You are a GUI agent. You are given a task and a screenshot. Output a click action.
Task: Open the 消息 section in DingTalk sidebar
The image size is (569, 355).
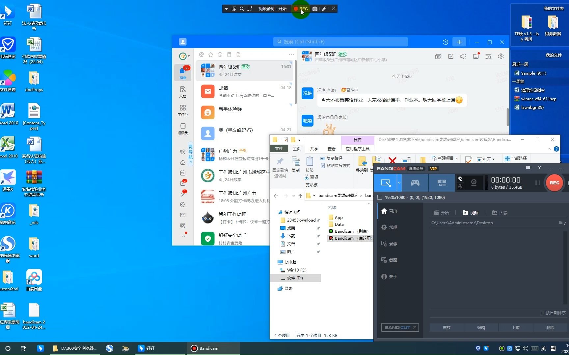click(x=183, y=73)
